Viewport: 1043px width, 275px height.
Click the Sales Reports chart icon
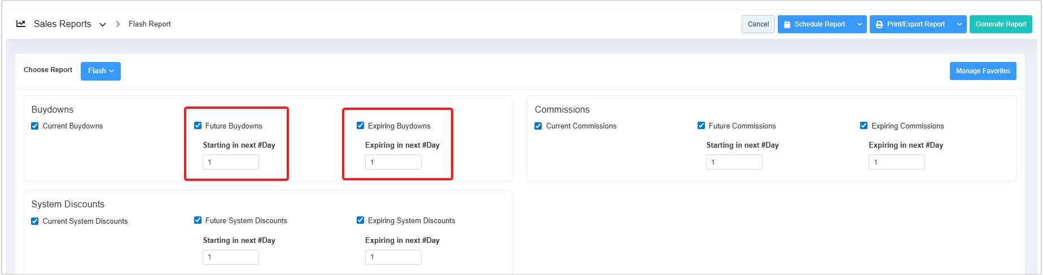tap(21, 24)
